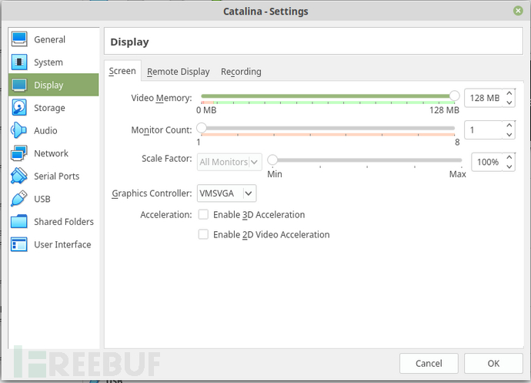Increase Monitor Count with up arrow
Viewport: 531px width, 383px height.
pos(509,126)
